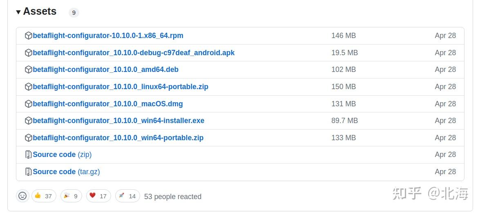Click package icon next to android.apk asset
The height and width of the screenshot is (213, 480).
click(x=29, y=53)
